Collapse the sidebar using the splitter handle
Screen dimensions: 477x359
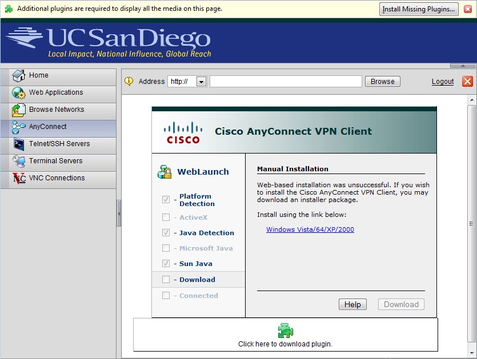pos(119,213)
